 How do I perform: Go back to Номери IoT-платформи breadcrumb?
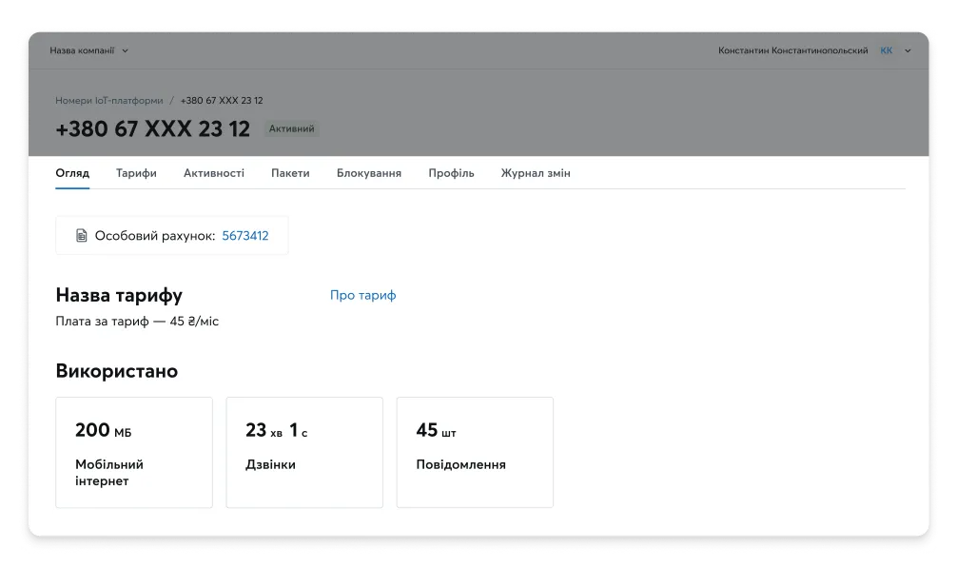[109, 101]
